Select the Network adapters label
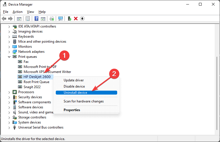This screenshot has width=220, height=142. click(x=32, y=52)
